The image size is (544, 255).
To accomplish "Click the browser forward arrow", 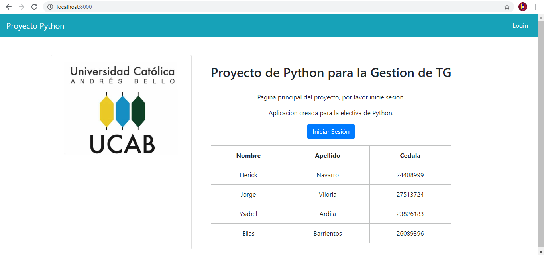I will [x=22, y=7].
